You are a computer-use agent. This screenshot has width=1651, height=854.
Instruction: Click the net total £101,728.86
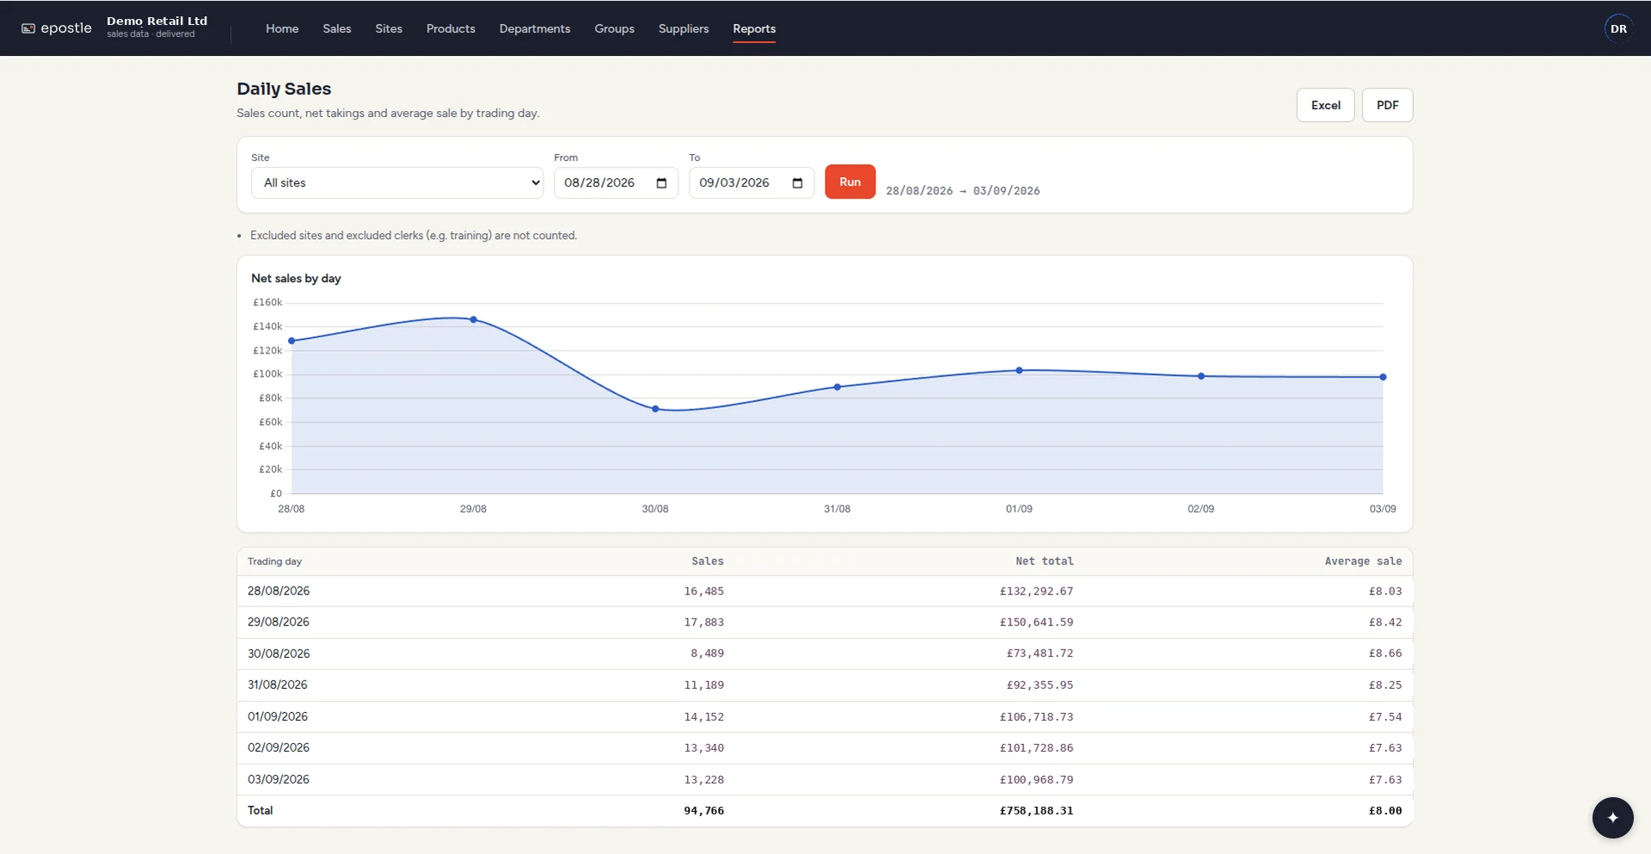[x=1036, y=747]
